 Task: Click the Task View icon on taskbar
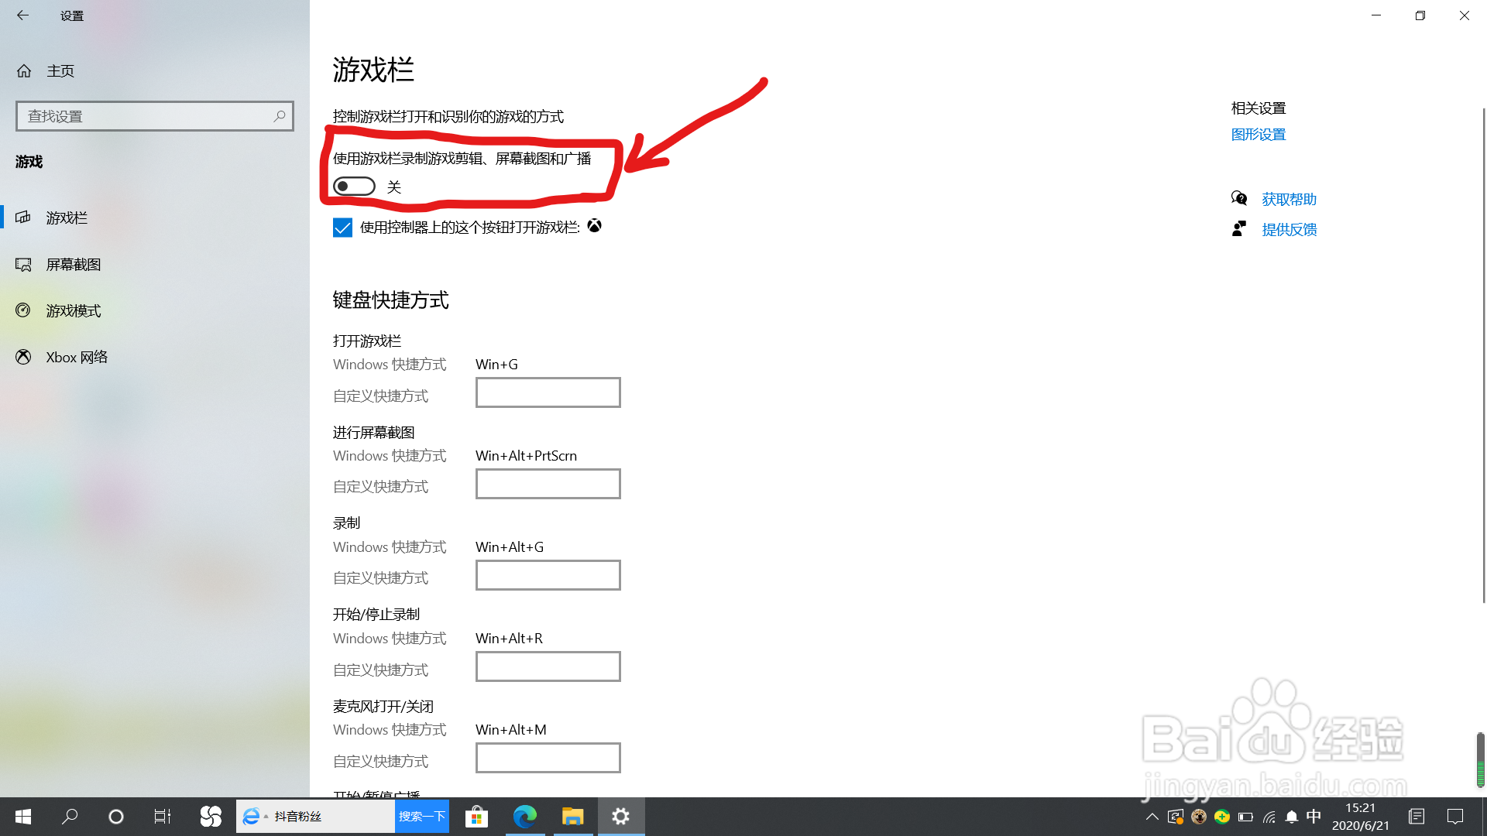click(x=161, y=816)
